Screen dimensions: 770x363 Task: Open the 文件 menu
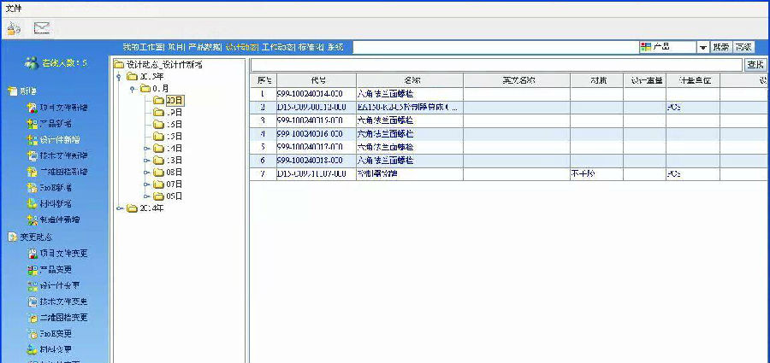point(13,9)
